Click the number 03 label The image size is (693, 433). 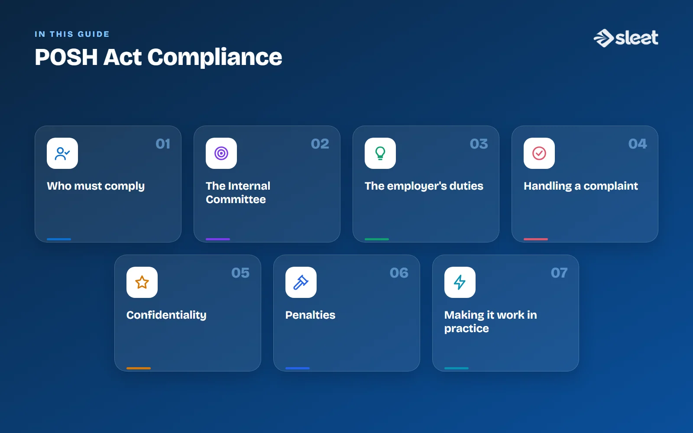tap(479, 144)
